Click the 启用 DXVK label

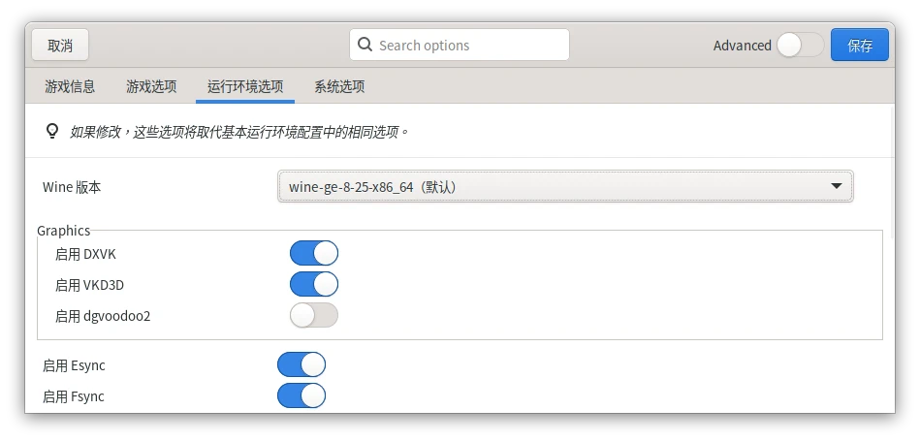tap(85, 254)
